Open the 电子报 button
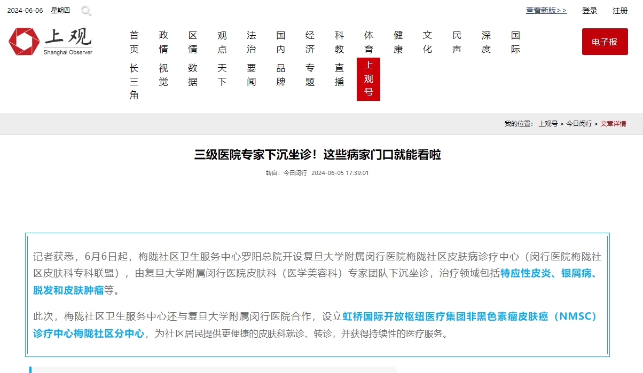The width and height of the screenshot is (643, 373). coord(605,42)
